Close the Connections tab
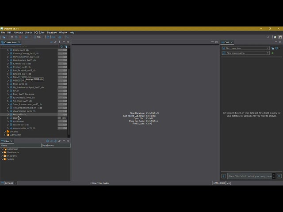 pyautogui.click(x=19, y=42)
